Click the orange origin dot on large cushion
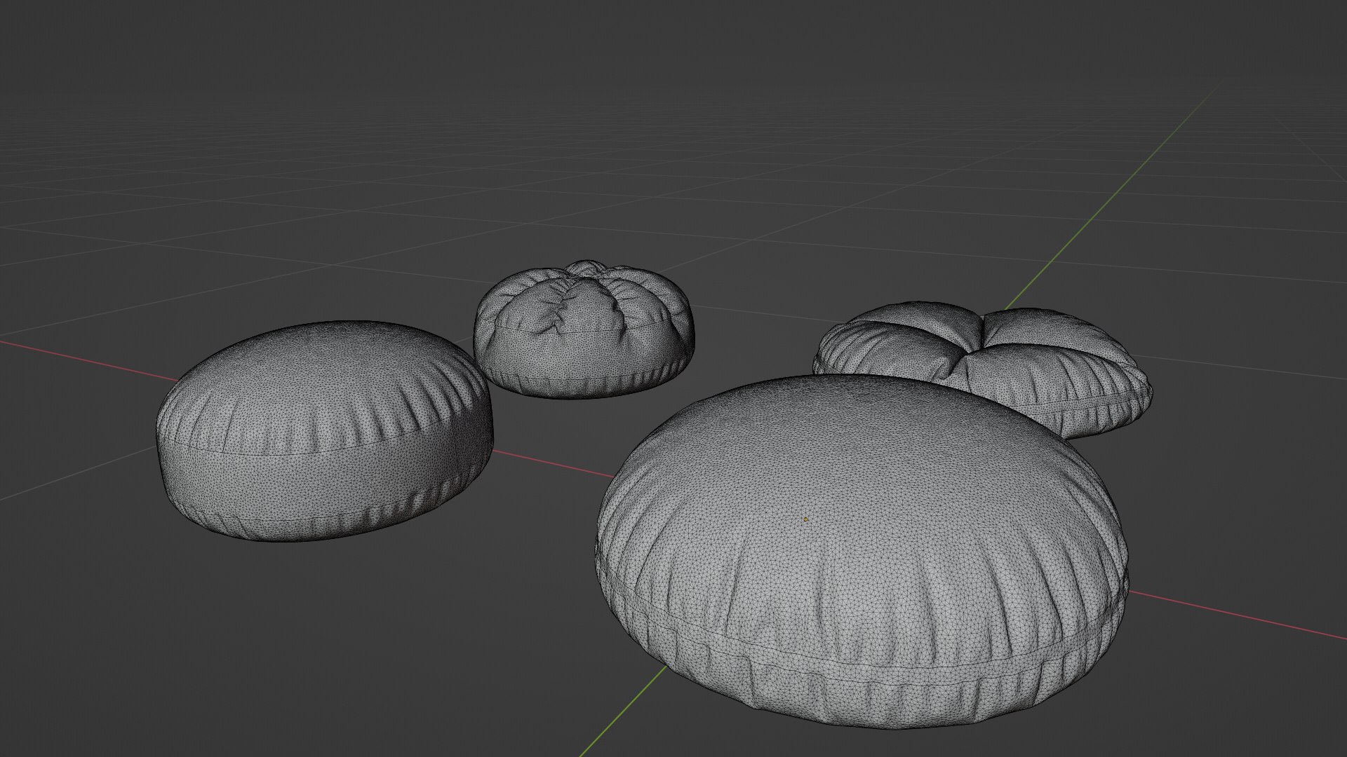Viewport: 1347px width, 757px height. click(x=805, y=519)
